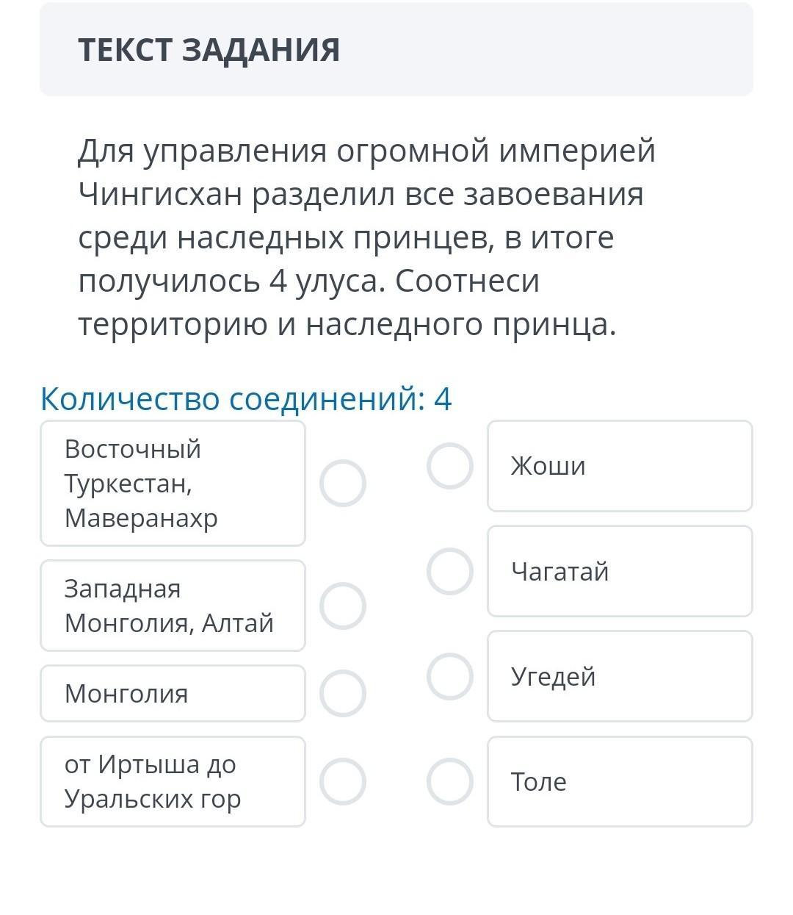Viewport: 793px width, 915px height.
Task: Click the Толе answer card
Action: 620,781
